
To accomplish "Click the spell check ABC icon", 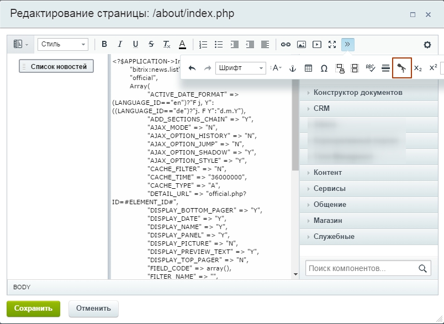I will [371, 68].
